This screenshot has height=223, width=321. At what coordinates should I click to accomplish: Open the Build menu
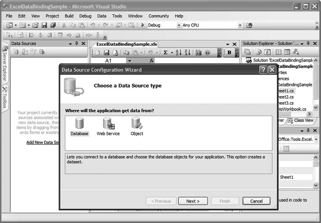click(x=69, y=16)
